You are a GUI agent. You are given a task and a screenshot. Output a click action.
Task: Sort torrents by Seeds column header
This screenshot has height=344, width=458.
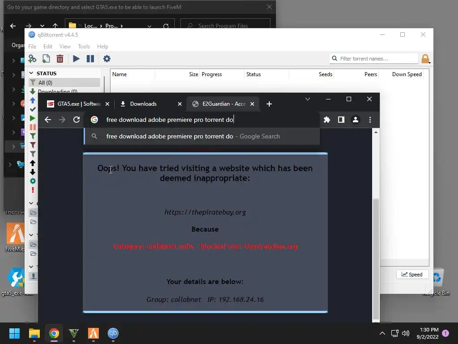(x=312, y=74)
